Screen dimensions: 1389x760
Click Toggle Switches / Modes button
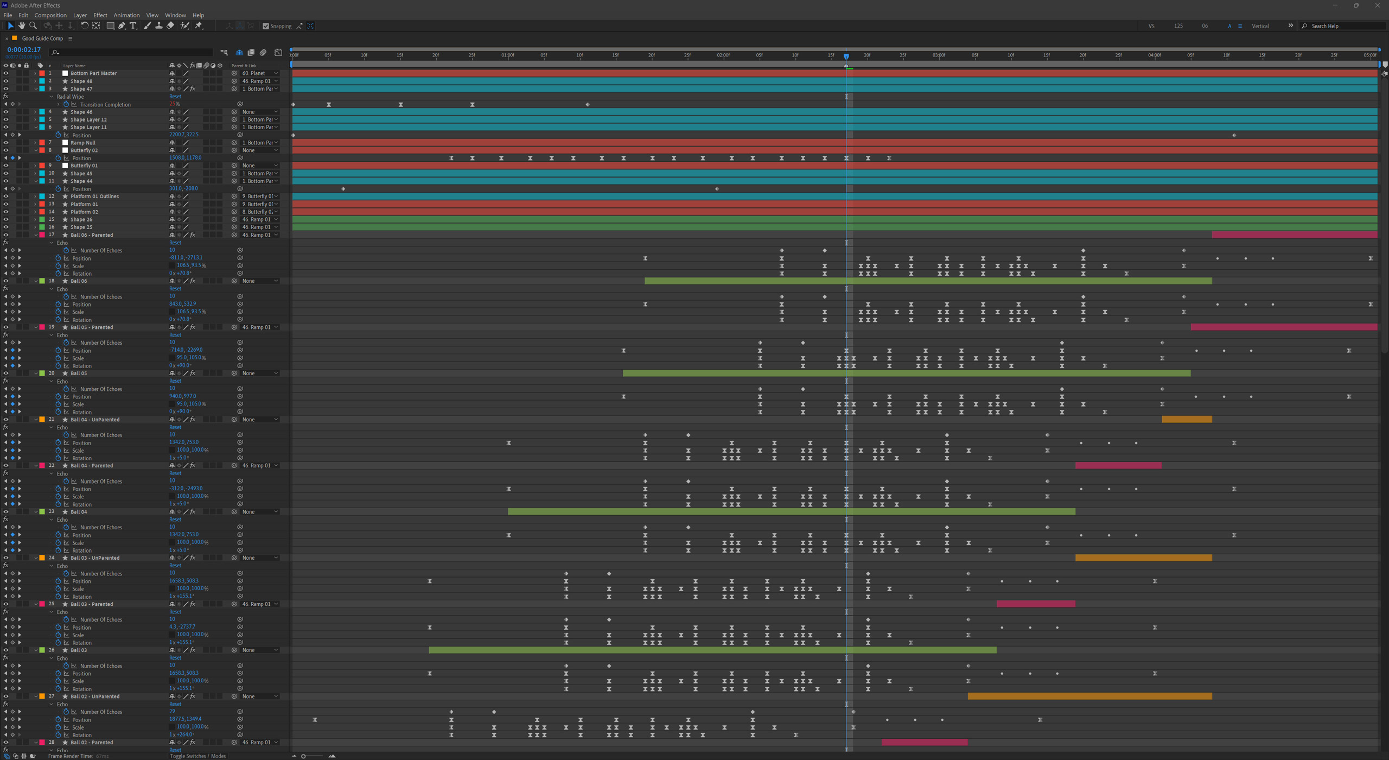[197, 756]
